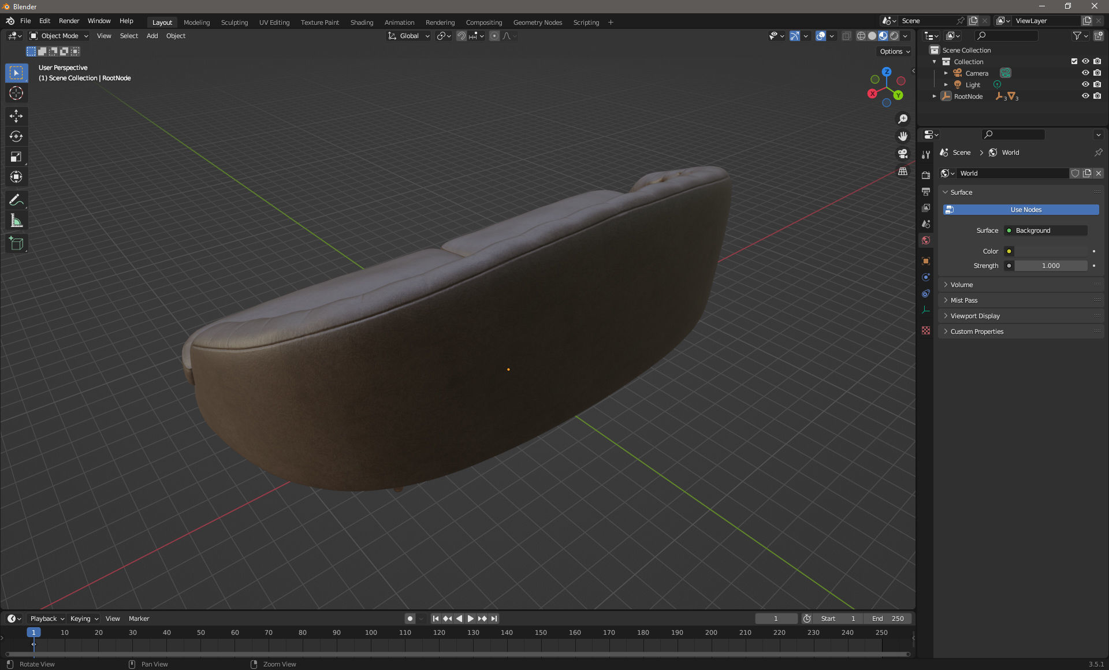Select the Transform tool
Viewport: 1109px width, 670px height.
click(16, 177)
